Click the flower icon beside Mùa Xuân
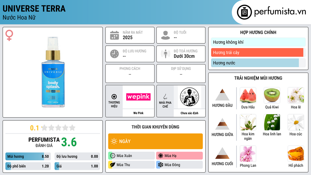 click(x=113, y=156)
